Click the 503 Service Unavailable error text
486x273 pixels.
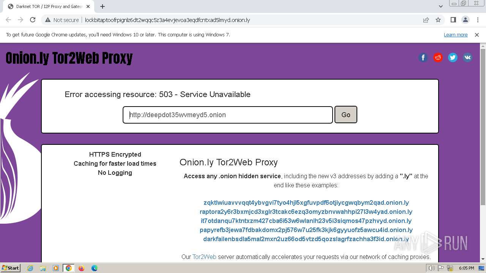pos(158,94)
